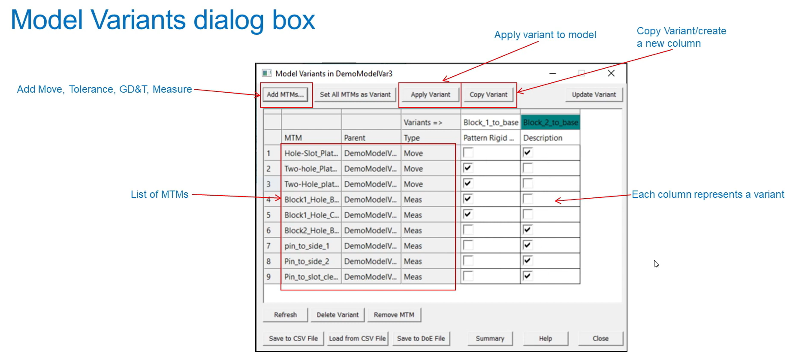The image size is (793, 360).
Task: Uncheck Block_2_to_base for pin_to_side_1 row
Action: 528,245
